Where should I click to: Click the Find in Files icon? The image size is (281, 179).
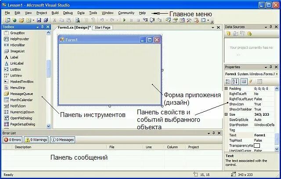click(77, 20)
